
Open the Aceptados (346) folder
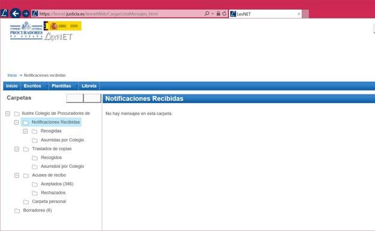pos(57,184)
